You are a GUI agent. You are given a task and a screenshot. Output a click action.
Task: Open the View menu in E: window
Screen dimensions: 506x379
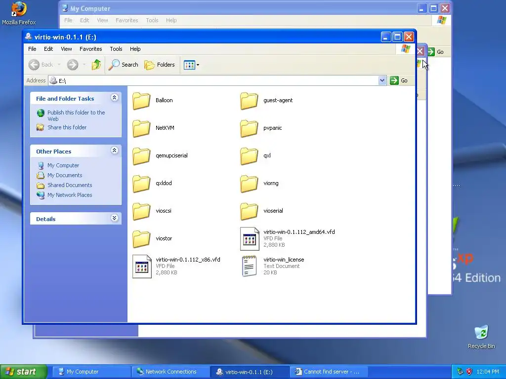click(66, 49)
